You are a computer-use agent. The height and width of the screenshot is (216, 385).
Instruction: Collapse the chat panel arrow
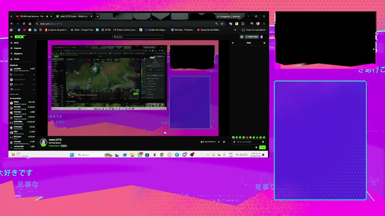[233, 43]
